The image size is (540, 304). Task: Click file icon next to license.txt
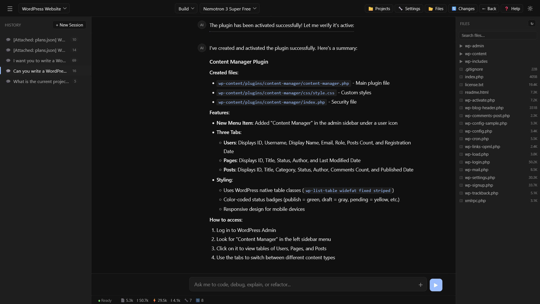461,85
